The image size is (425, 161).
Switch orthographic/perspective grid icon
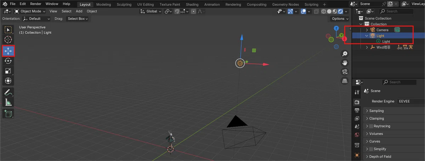(x=345, y=81)
